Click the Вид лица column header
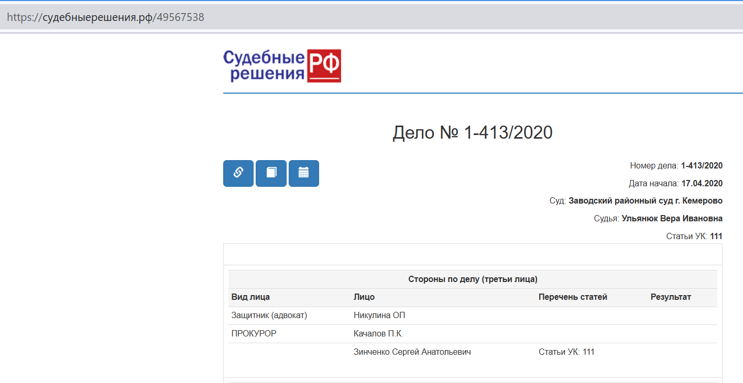 (x=250, y=297)
